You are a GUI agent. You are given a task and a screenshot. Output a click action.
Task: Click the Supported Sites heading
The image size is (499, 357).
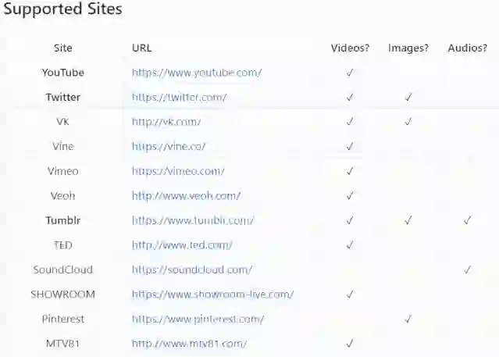(x=63, y=12)
